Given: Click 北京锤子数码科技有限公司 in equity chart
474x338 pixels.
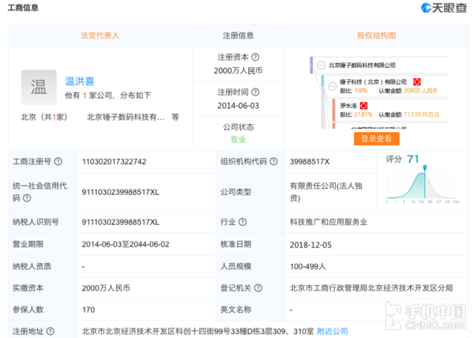Looking at the screenshot, I should (x=362, y=65).
